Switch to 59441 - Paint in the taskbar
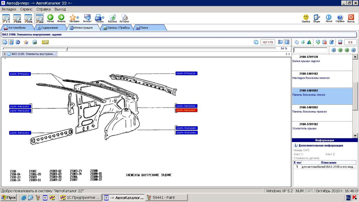The width and height of the screenshot is (359, 202). [x=167, y=198]
